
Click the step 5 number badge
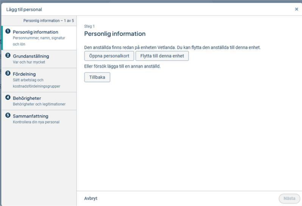point(8,116)
